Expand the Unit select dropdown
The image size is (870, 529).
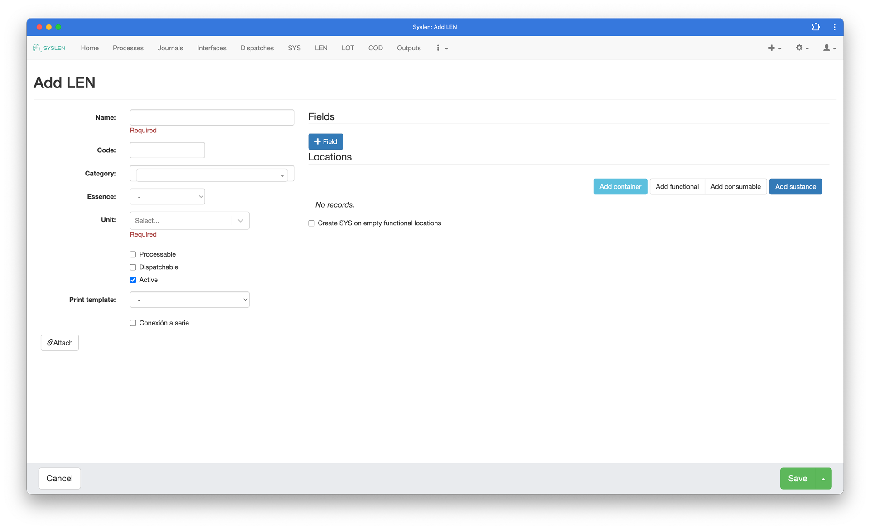(241, 221)
